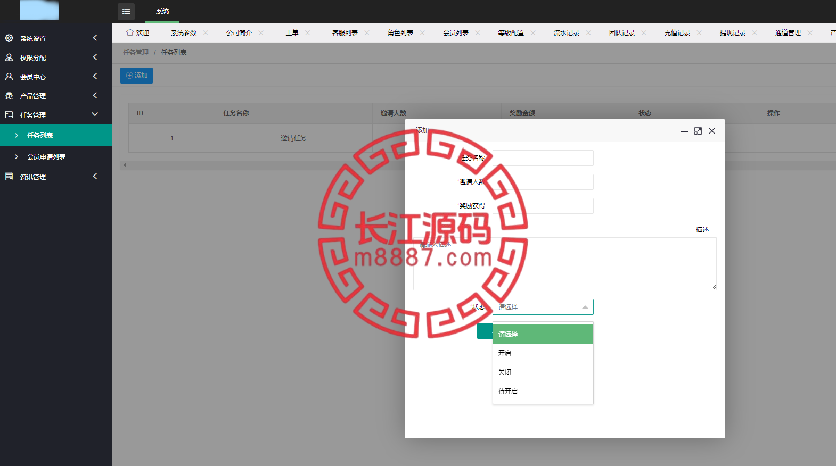
Task: Click the 状态 column header
Action: coord(694,113)
